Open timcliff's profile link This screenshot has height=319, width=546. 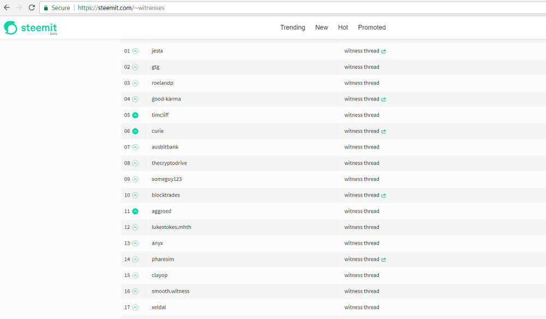click(x=160, y=115)
